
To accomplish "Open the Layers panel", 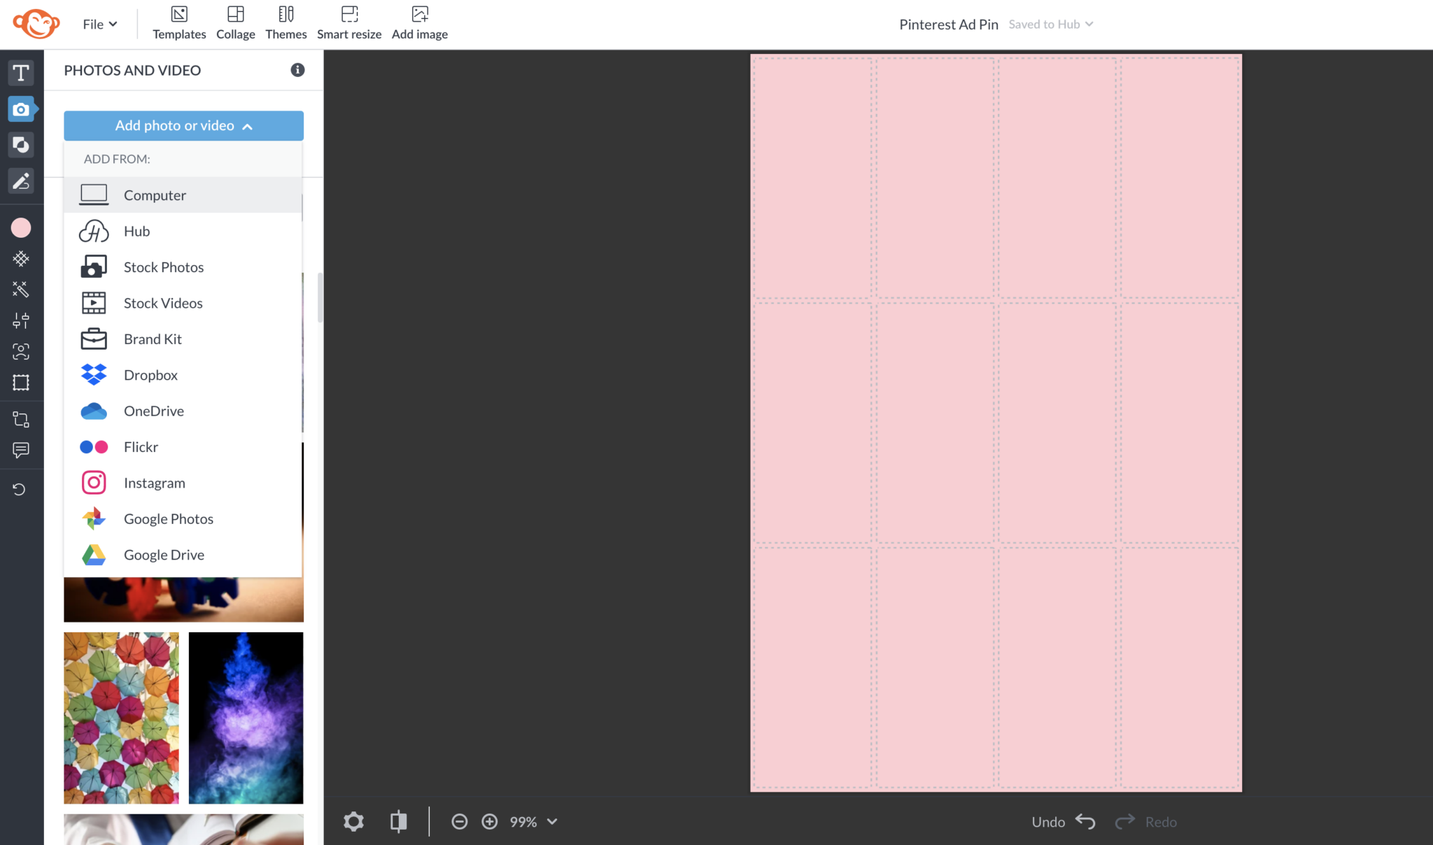I will (x=21, y=418).
